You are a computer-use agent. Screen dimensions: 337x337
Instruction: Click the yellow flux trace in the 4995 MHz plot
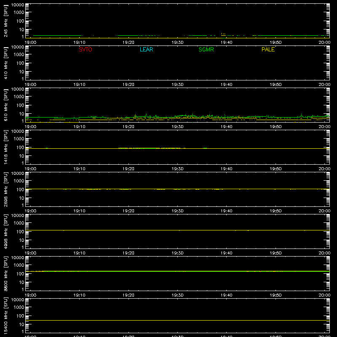(177, 230)
